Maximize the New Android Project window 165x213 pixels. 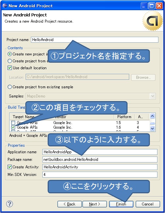coord(152,6)
